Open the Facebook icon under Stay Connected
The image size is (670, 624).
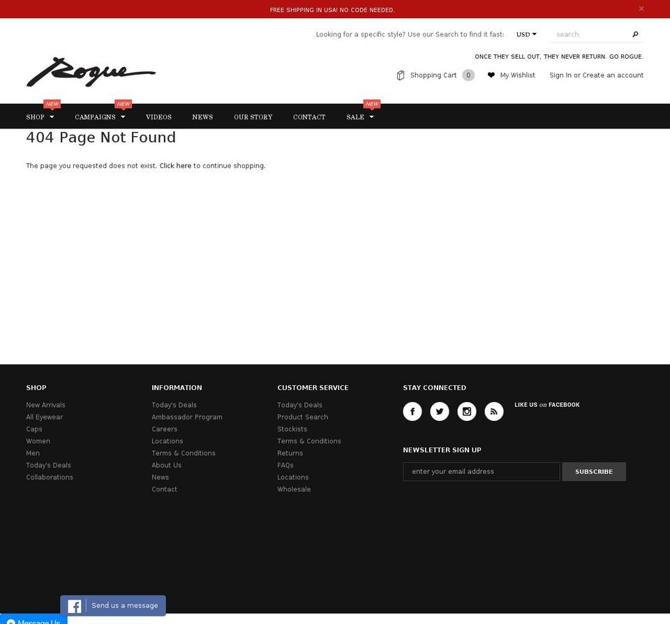[x=412, y=411]
